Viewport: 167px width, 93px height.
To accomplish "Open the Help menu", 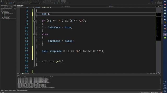I will 43,1.
